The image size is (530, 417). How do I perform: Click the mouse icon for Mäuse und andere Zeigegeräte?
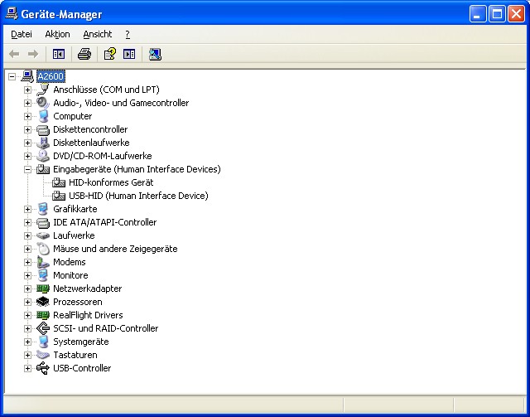(x=43, y=249)
